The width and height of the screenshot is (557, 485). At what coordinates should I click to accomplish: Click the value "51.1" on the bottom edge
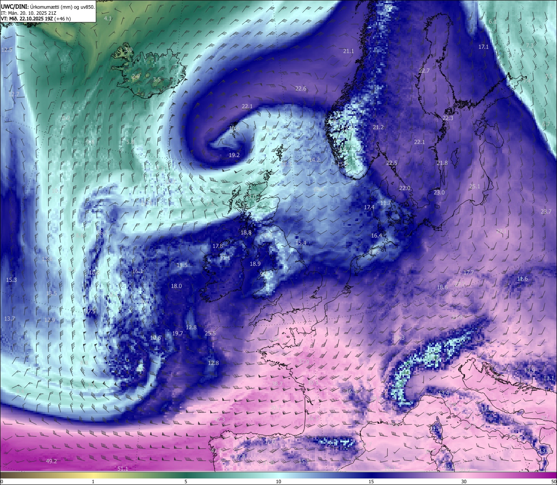pos(123,468)
